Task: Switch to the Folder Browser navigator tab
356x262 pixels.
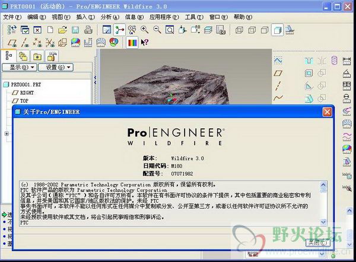Action: tap(23, 56)
